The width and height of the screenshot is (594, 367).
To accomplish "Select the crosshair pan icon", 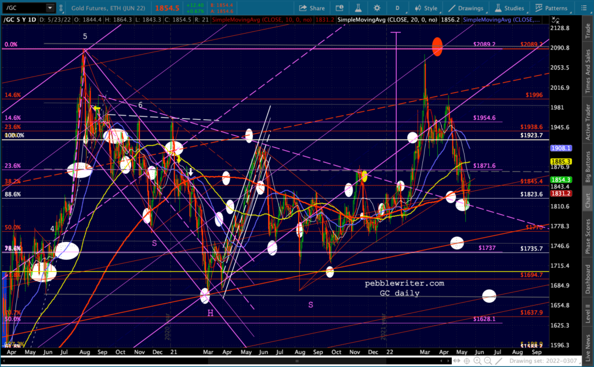I will [x=467, y=361].
